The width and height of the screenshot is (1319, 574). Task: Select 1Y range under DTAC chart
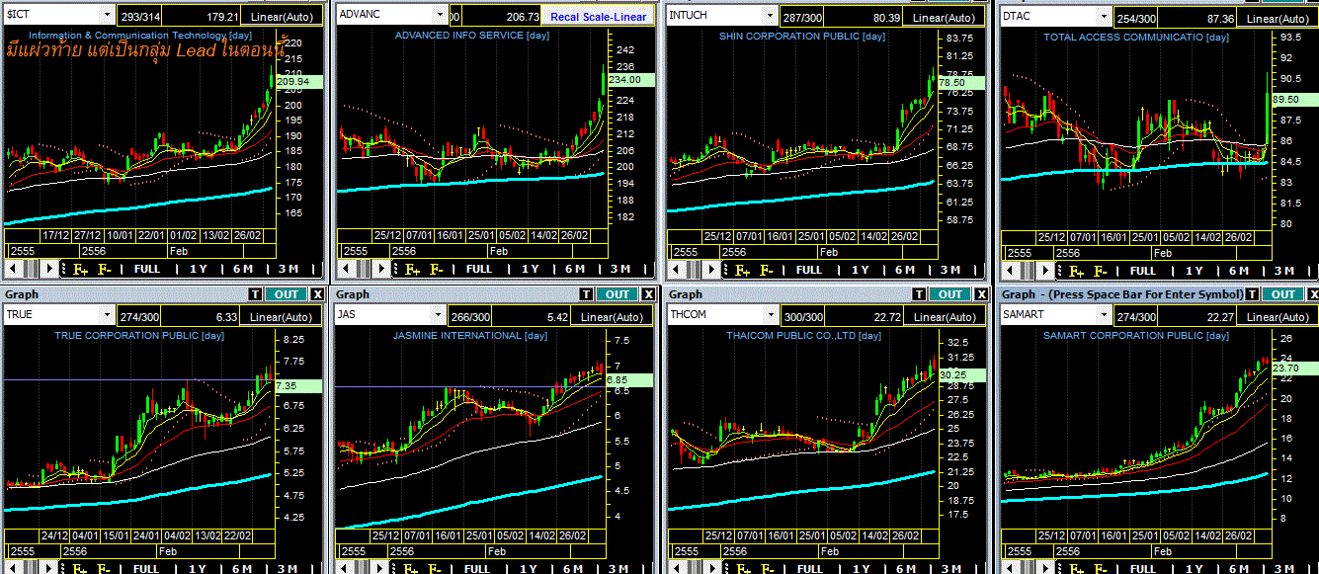click(1195, 269)
